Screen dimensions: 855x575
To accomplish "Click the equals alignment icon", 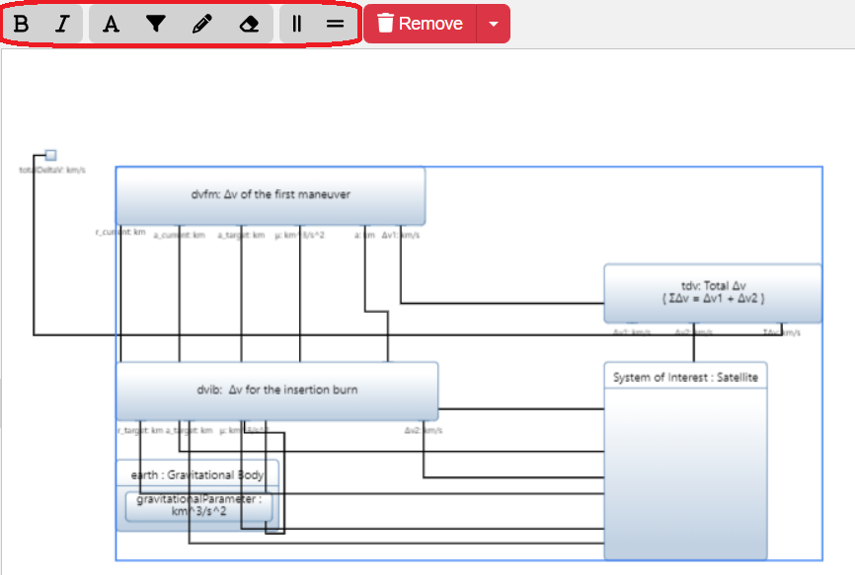I will pyautogui.click(x=334, y=23).
